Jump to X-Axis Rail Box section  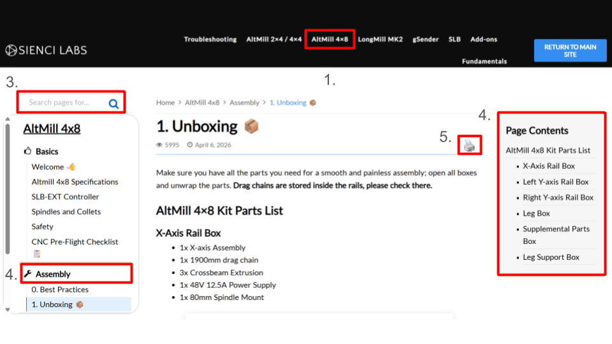coord(548,166)
